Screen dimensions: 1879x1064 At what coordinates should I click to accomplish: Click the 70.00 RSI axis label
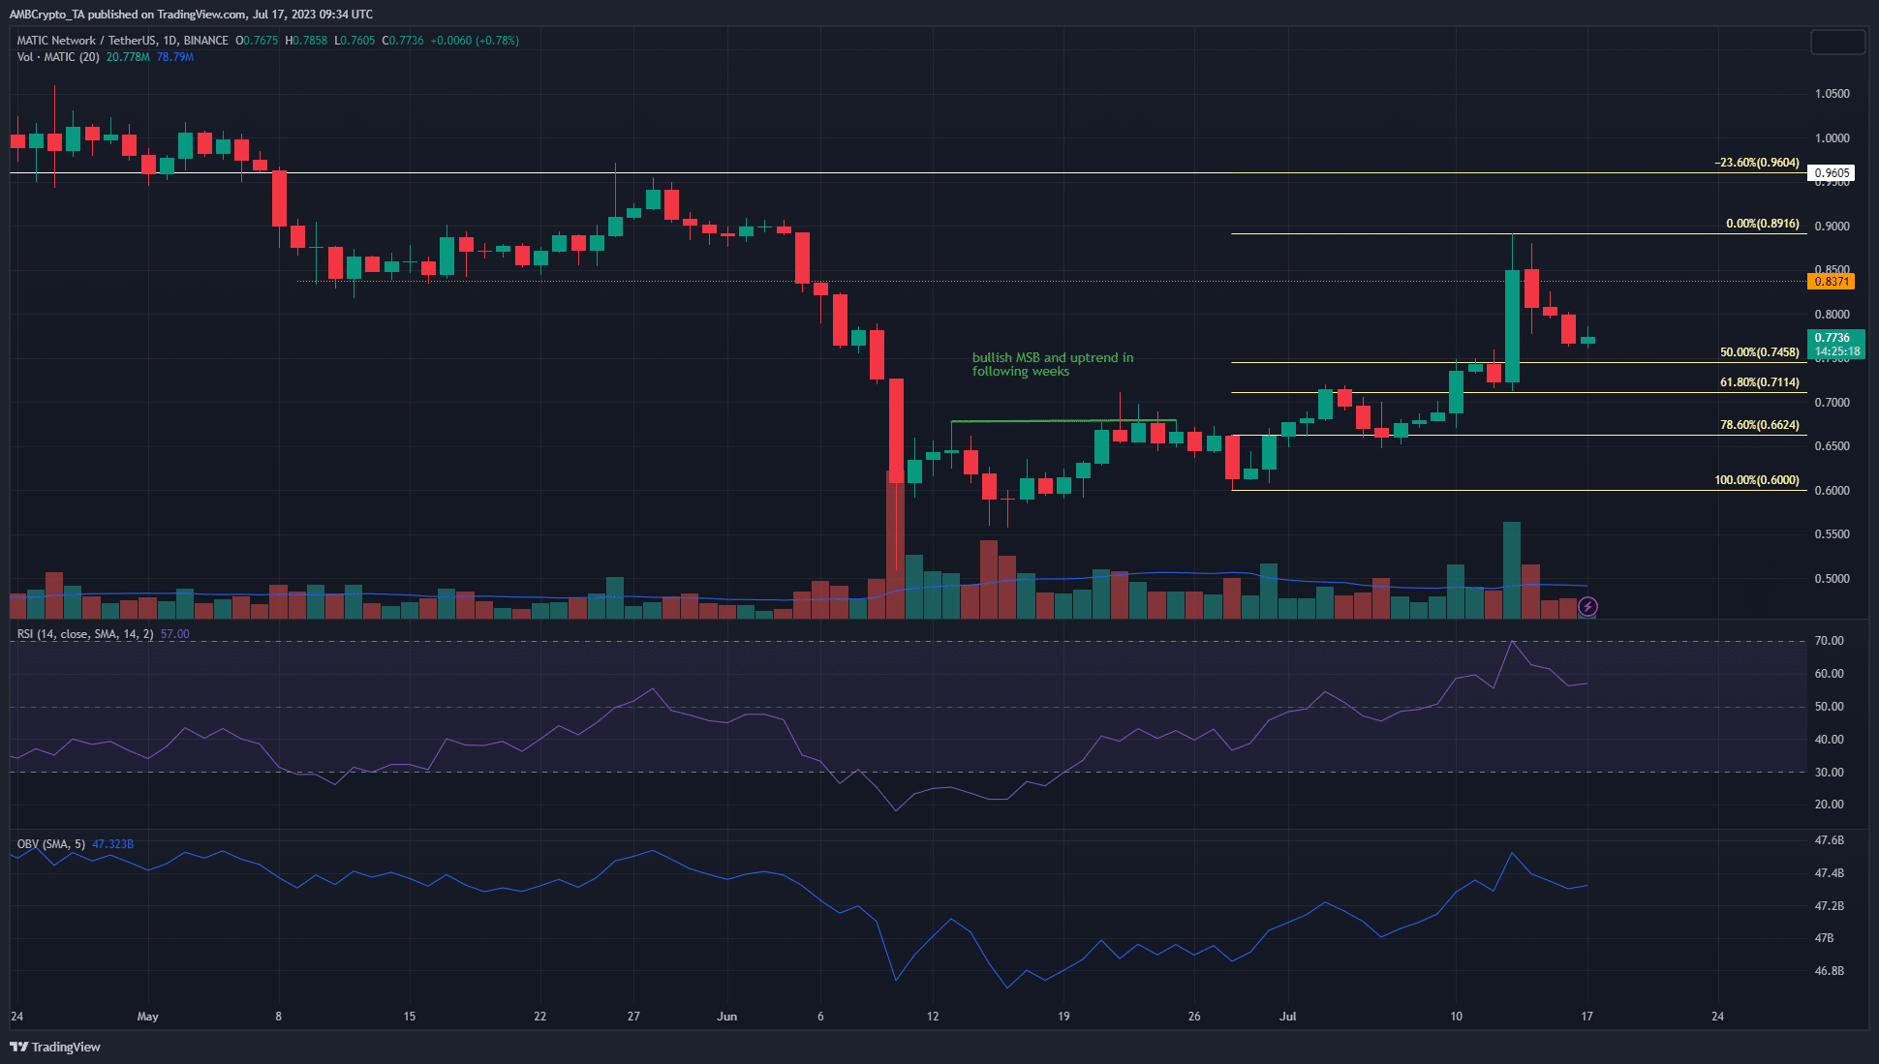click(1829, 641)
